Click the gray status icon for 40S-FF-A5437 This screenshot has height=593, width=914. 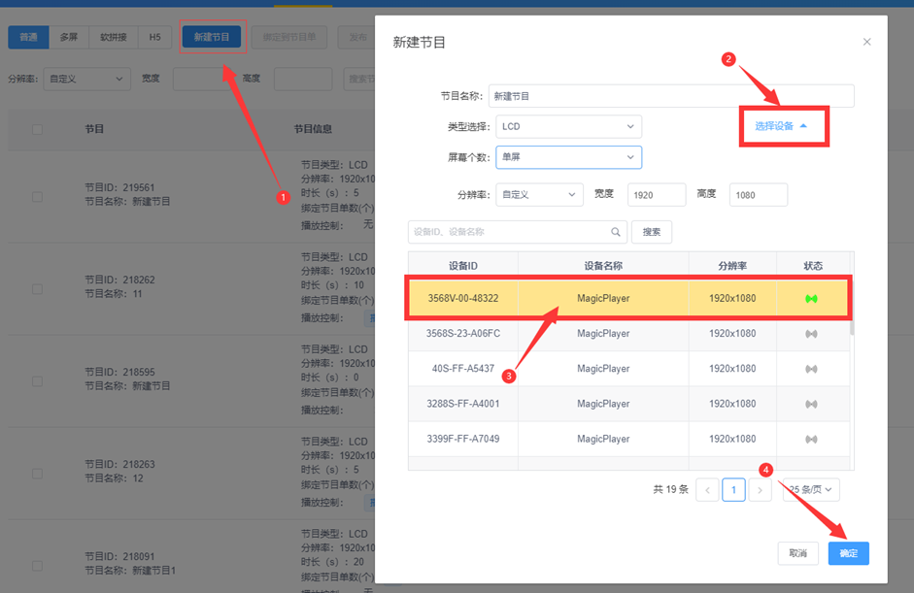pyautogui.click(x=812, y=369)
